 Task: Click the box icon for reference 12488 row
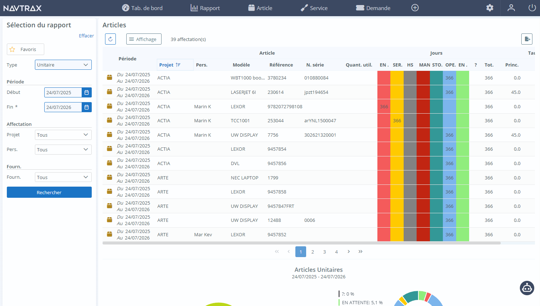coord(110,220)
